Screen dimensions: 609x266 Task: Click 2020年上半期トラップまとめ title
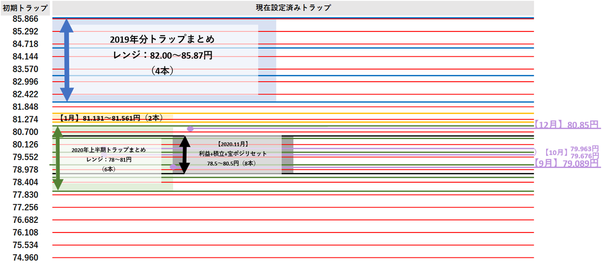pos(109,150)
